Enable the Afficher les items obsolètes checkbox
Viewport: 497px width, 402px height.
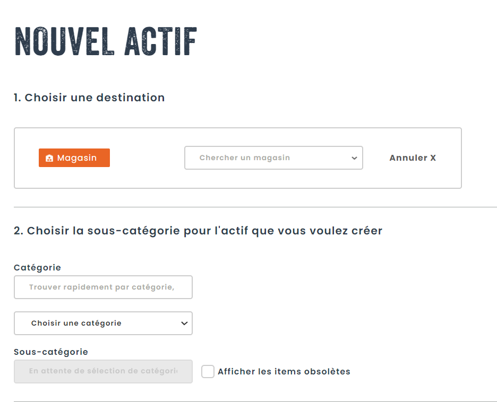click(x=208, y=371)
